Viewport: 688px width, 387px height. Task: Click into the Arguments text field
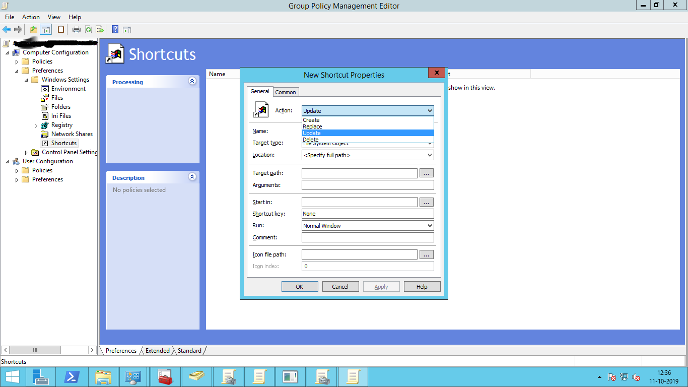click(x=368, y=185)
